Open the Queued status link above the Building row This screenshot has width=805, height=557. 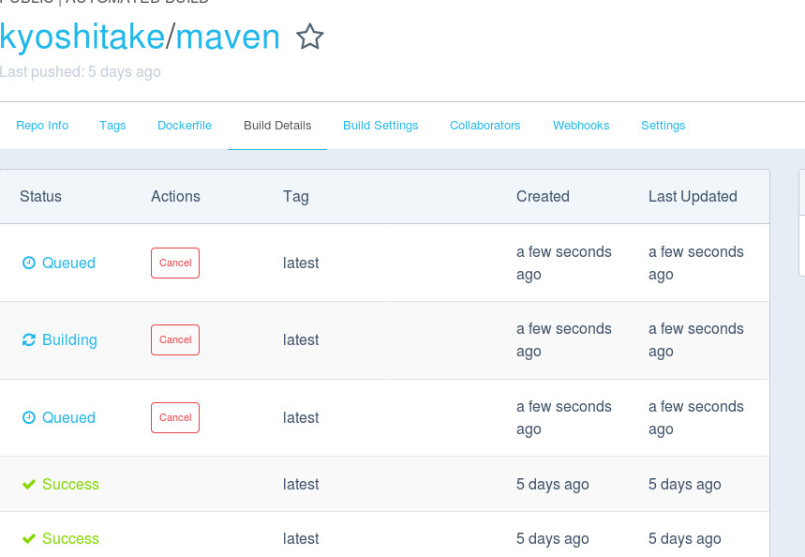tap(68, 263)
